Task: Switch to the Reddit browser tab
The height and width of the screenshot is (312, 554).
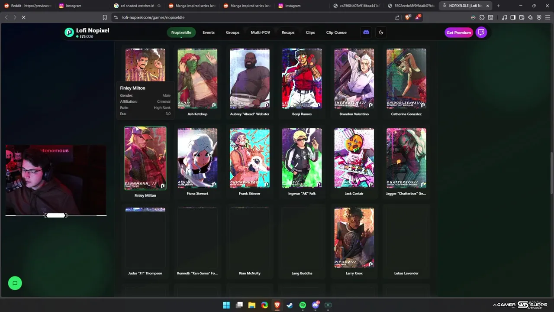Action: click(x=28, y=6)
